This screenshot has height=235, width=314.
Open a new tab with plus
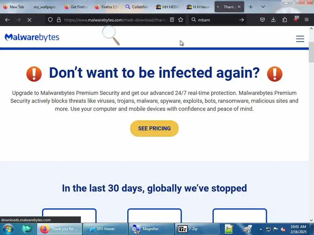point(251,7)
